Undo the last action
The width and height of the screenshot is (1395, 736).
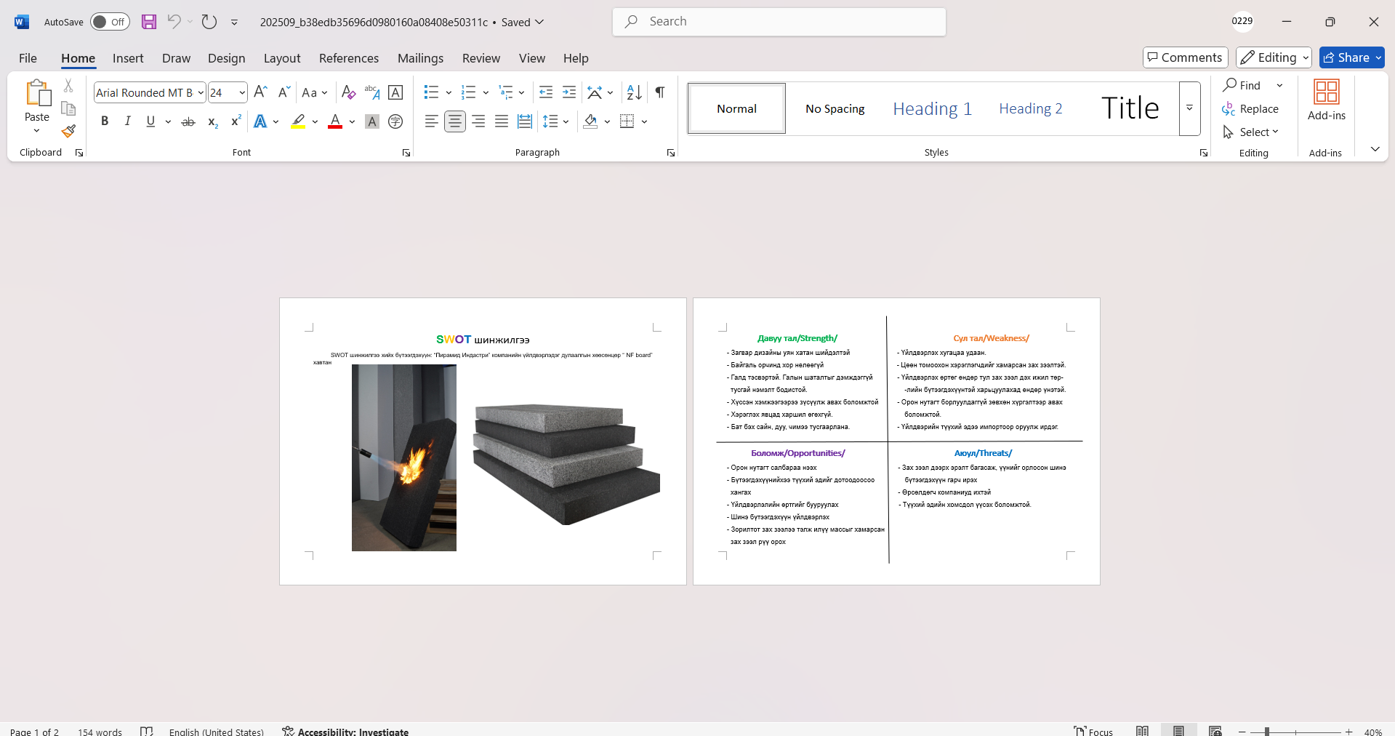point(174,22)
